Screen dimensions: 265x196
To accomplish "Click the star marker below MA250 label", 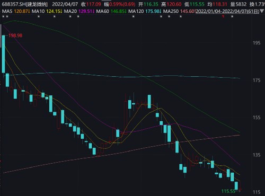I will pyautogui.click(x=169, y=16).
